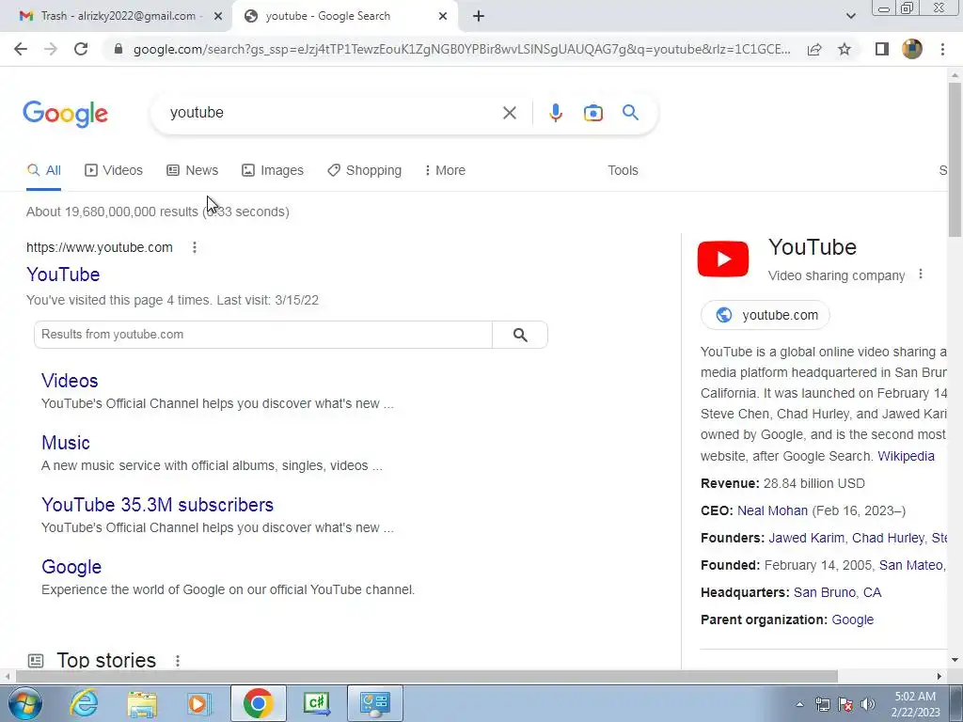Click the blue search magnifier icon
963x722 pixels.
pos(630,113)
